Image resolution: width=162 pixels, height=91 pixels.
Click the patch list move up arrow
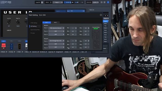point(108,16)
